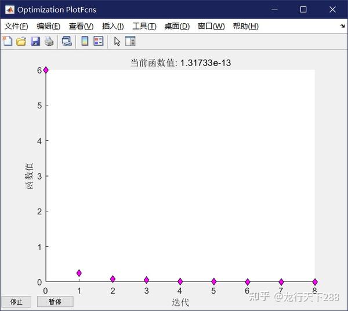Click the y-axis tick label 5
Image resolution: width=348 pixels, height=311 pixels.
(39, 105)
